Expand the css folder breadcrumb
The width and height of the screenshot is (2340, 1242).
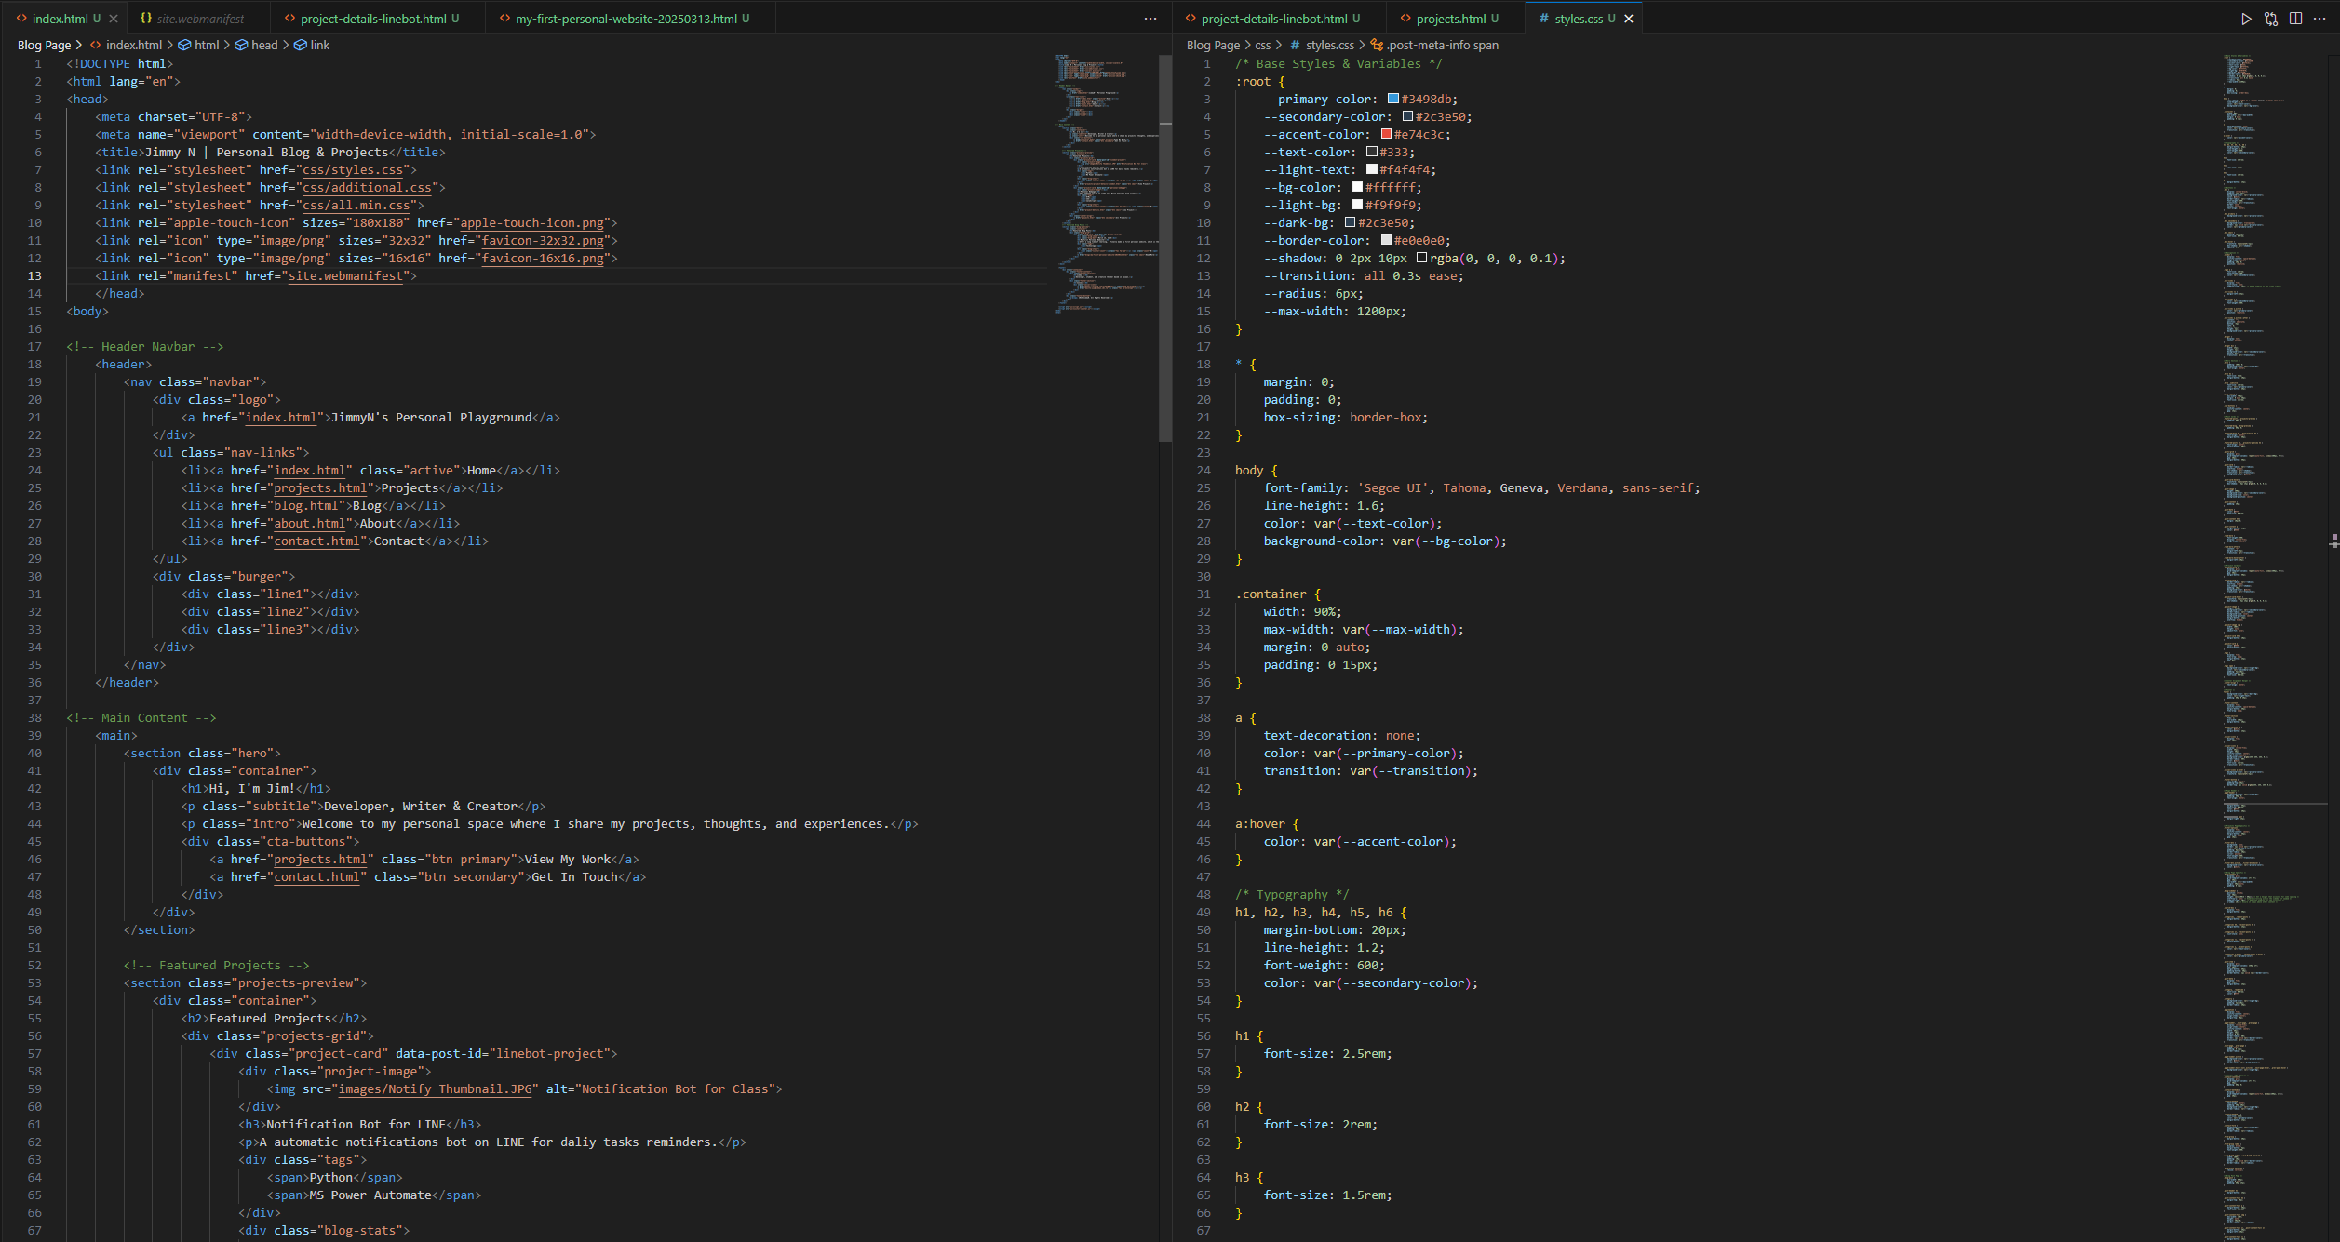[x=1262, y=45]
